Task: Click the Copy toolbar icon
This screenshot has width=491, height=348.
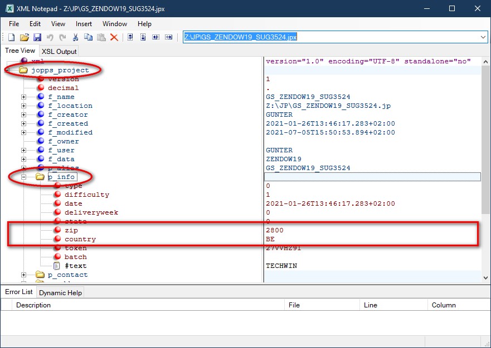Action: pyautogui.click(x=88, y=37)
